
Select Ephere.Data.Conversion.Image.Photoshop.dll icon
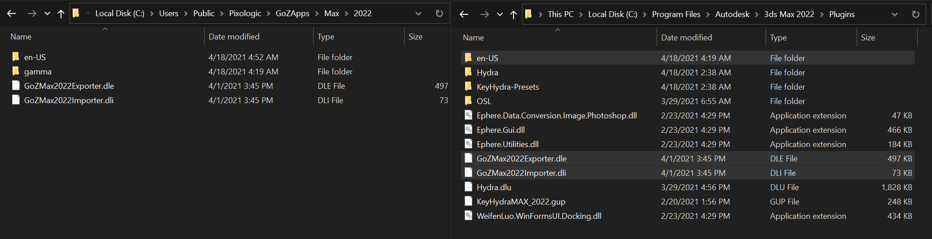tap(468, 115)
